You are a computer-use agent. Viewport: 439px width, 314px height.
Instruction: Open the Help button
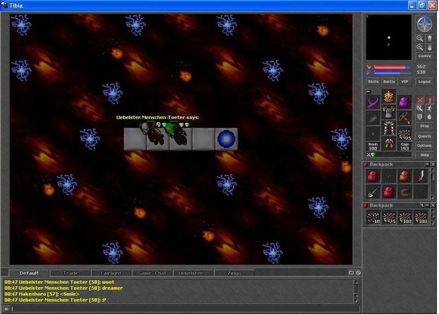[424, 155]
